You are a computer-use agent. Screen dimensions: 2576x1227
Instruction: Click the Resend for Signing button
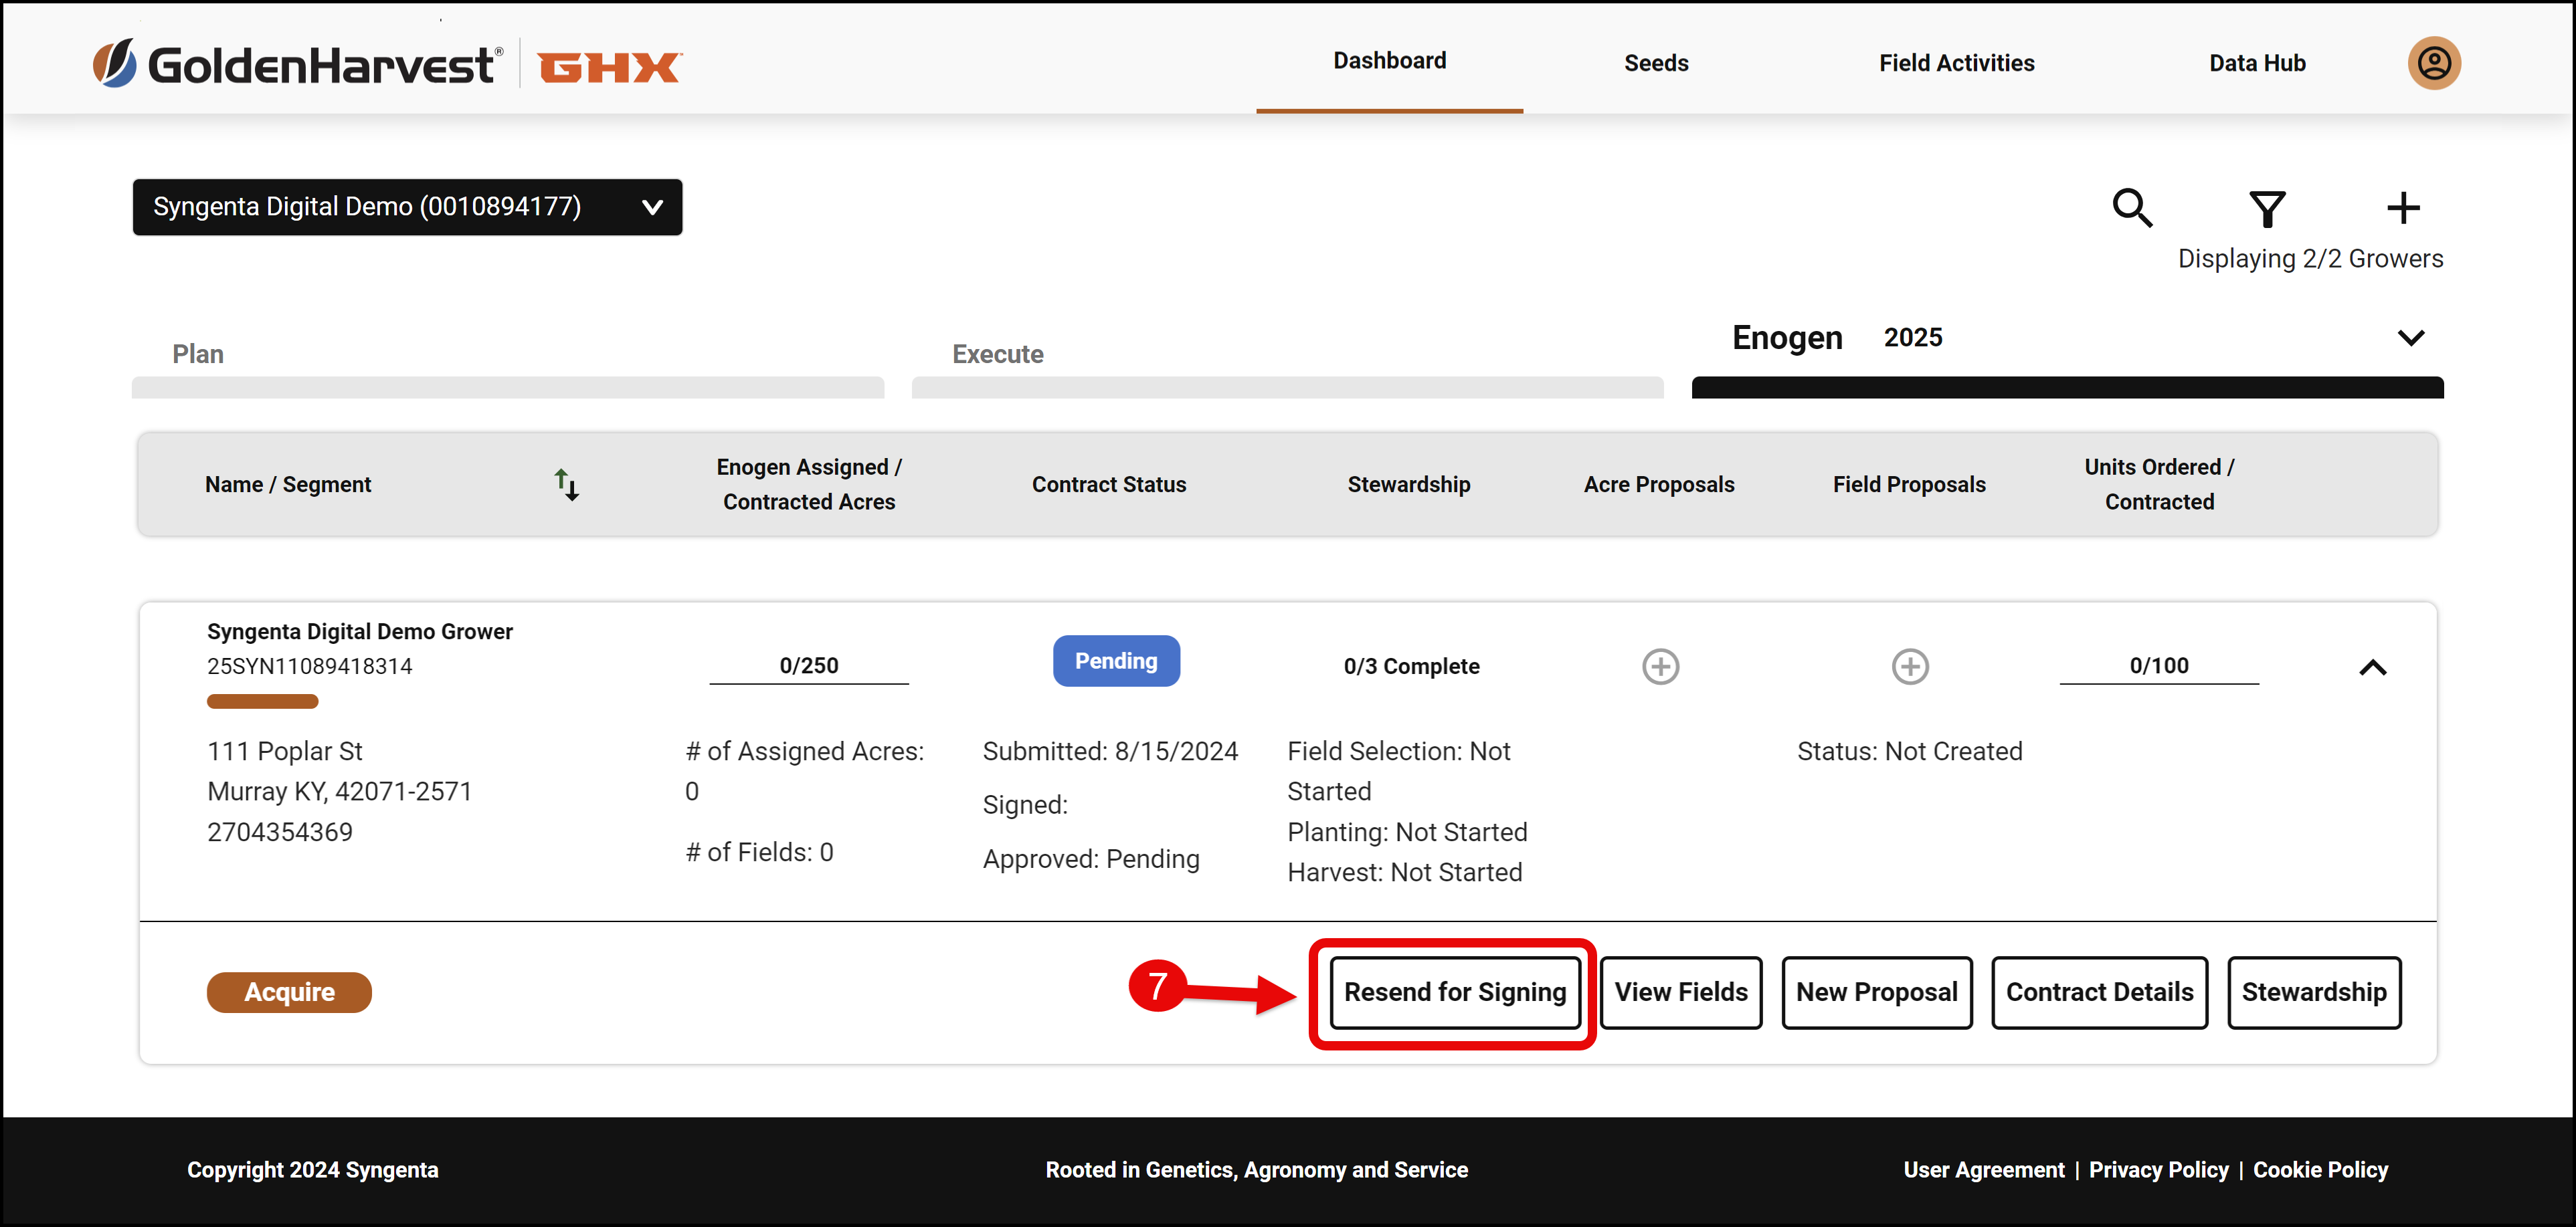coord(1454,991)
